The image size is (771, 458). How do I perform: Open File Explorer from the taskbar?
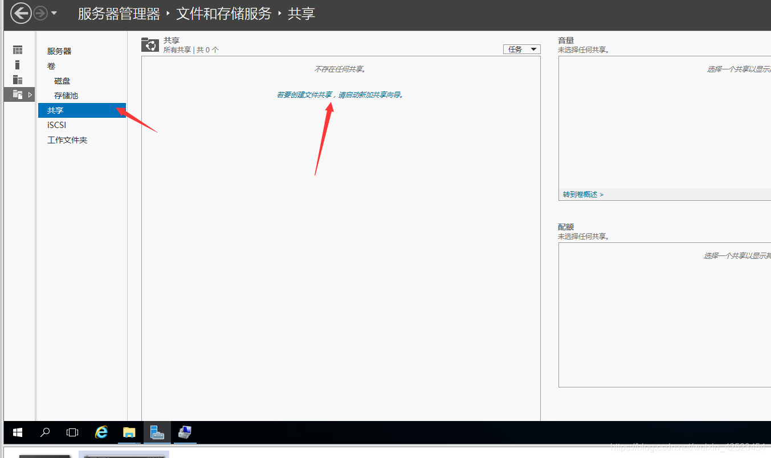tap(129, 432)
